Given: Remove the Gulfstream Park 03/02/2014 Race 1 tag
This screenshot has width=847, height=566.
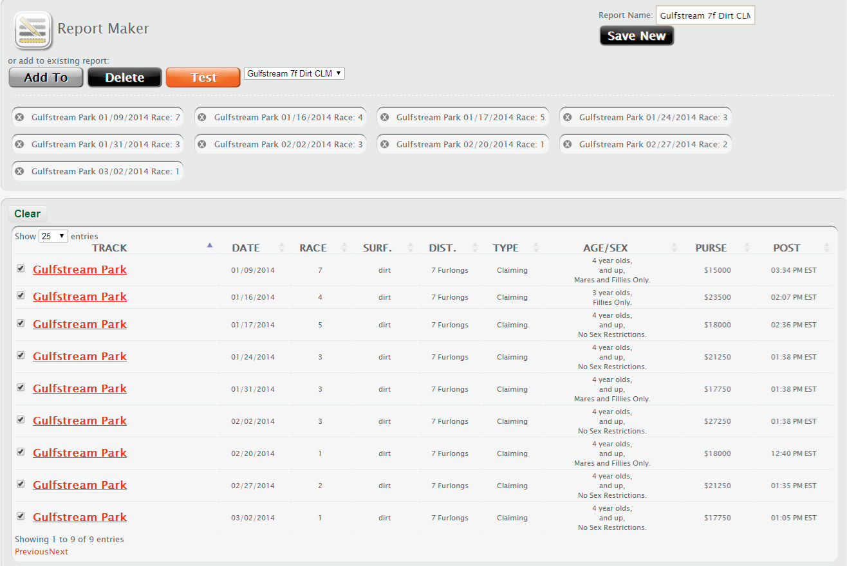Looking at the screenshot, I should [19, 171].
